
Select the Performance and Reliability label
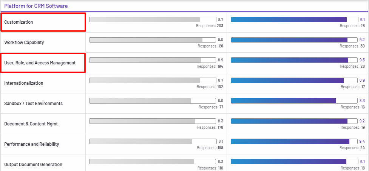click(32, 144)
